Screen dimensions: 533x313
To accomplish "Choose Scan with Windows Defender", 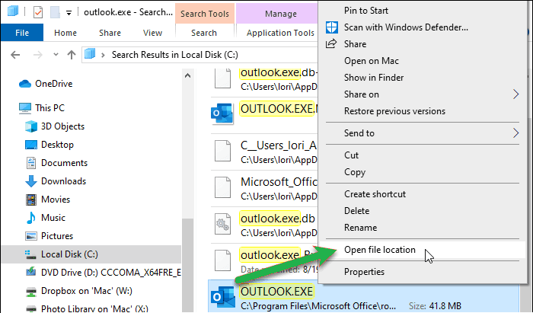I will point(406,27).
